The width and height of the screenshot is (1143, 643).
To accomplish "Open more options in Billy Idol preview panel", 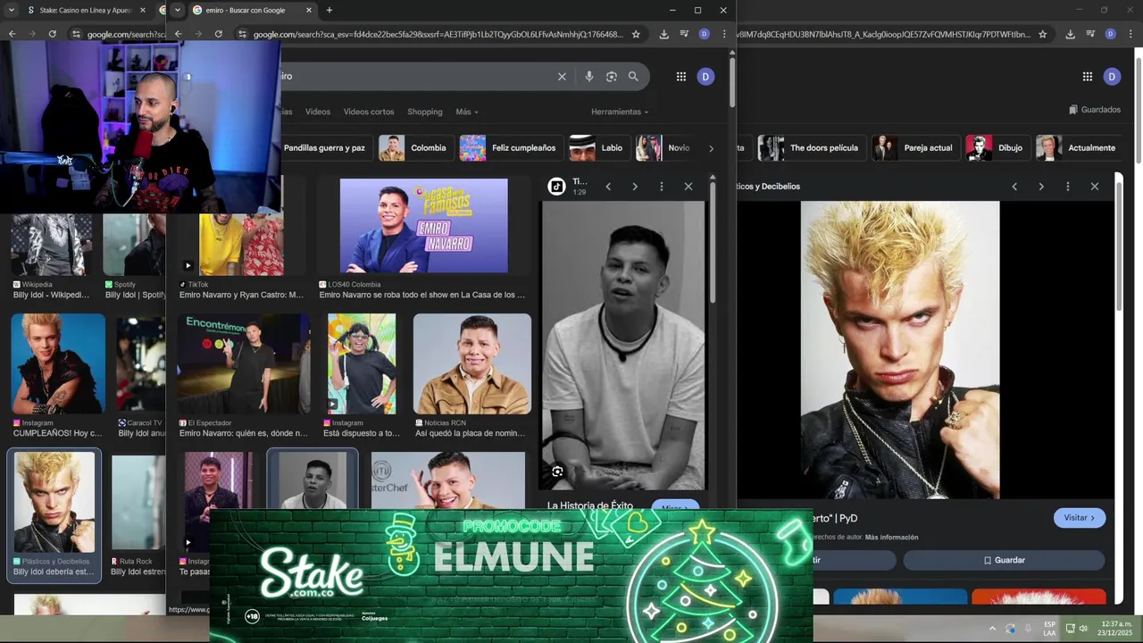I will click(1067, 187).
